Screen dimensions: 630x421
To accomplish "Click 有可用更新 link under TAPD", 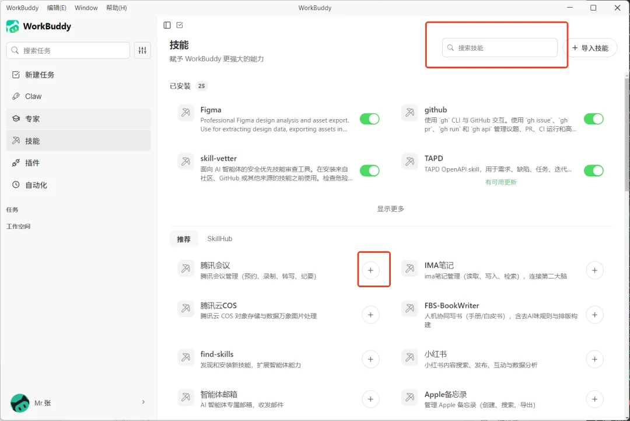I will [x=501, y=182].
